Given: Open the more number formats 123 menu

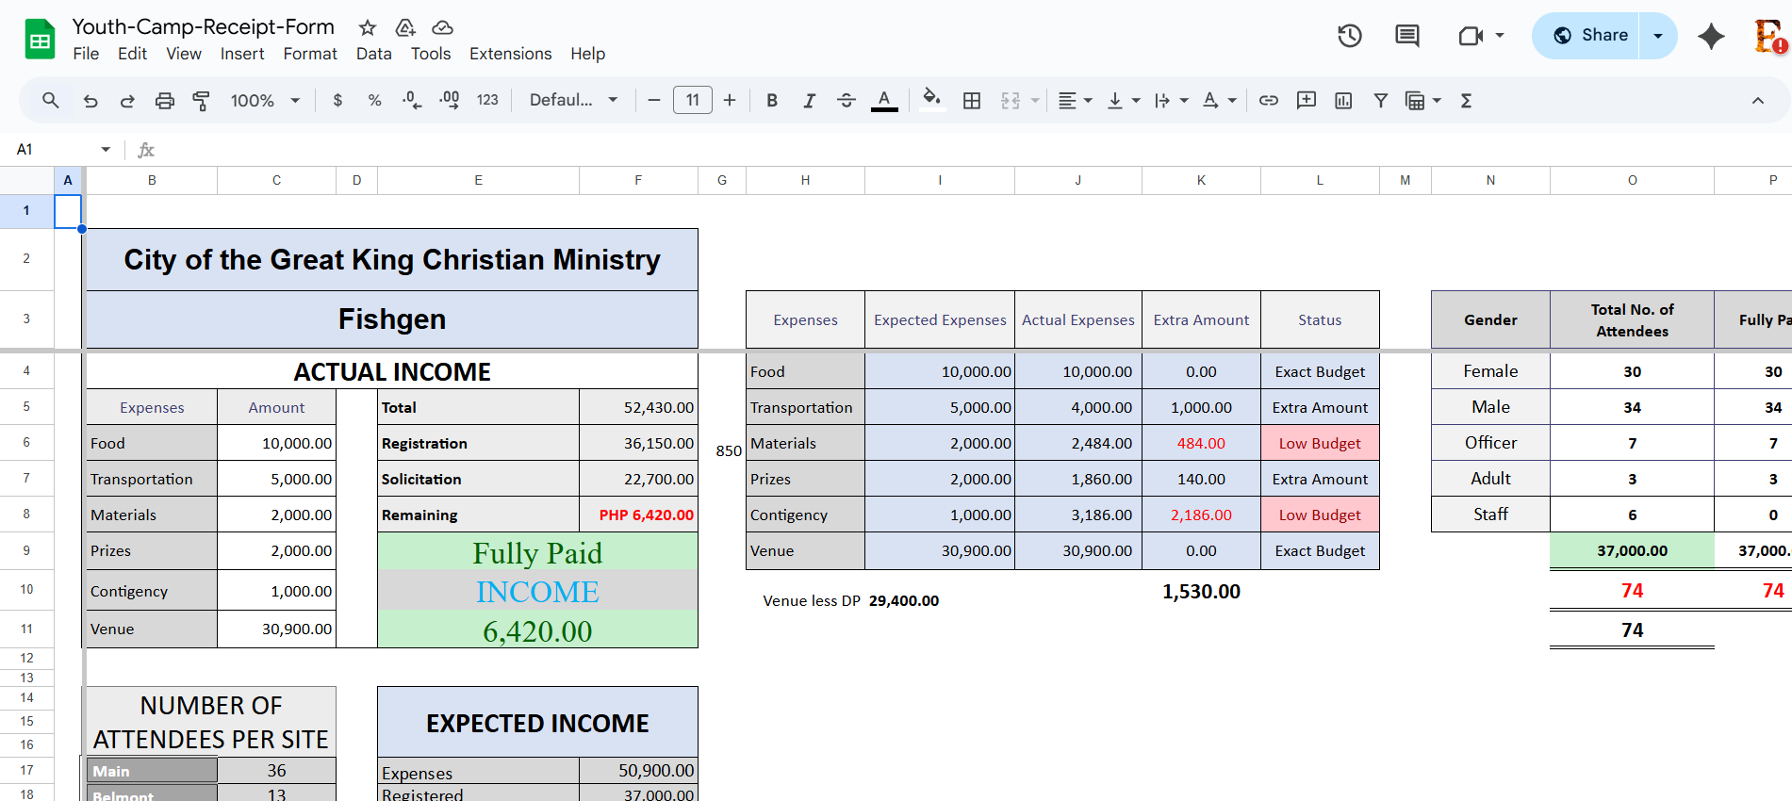Looking at the screenshot, I should click(487, 100).
